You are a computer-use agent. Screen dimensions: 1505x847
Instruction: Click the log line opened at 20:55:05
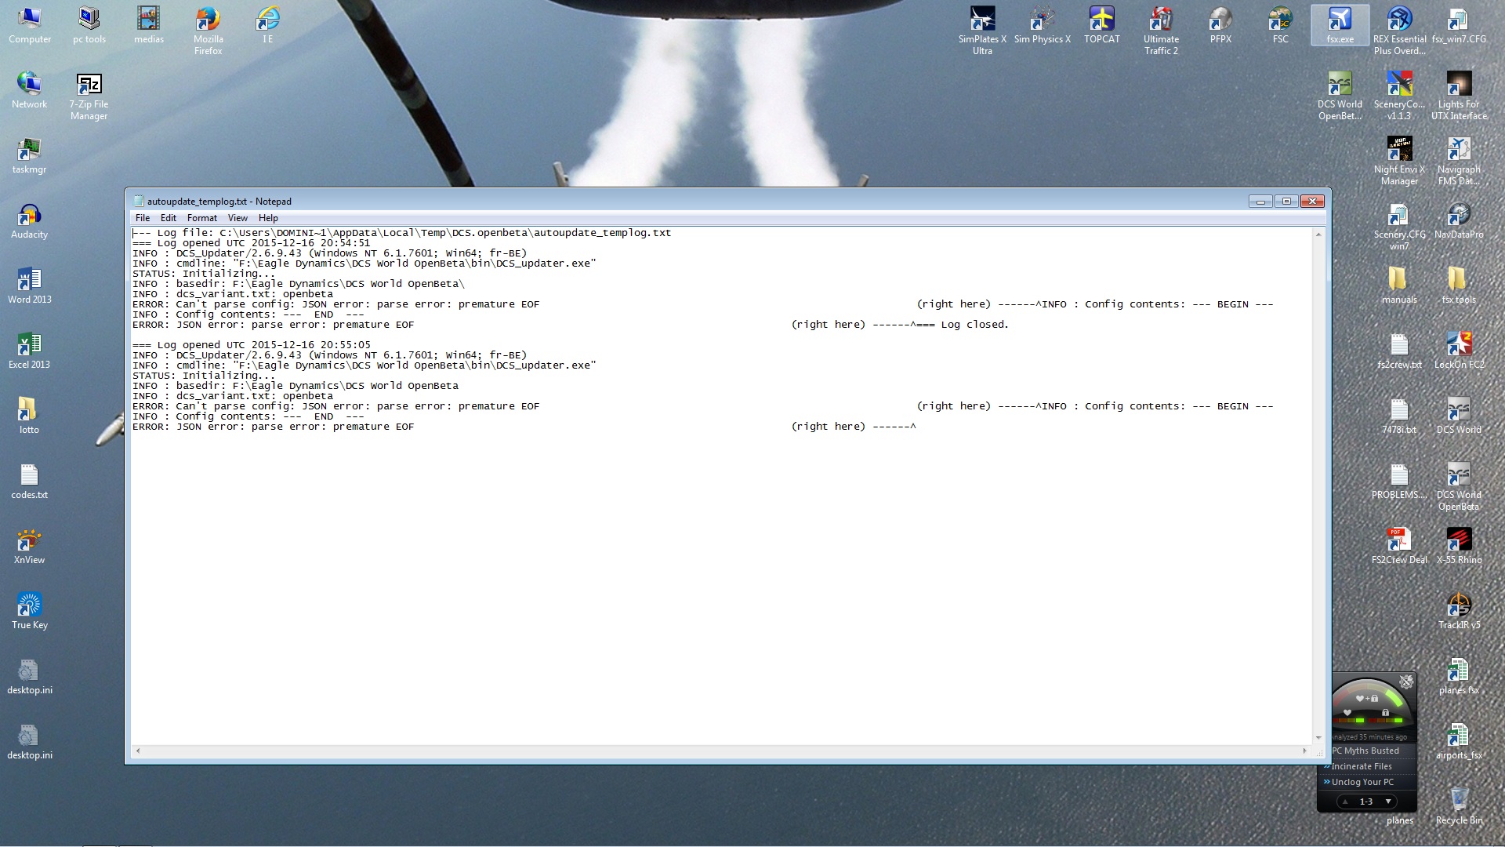251,345
